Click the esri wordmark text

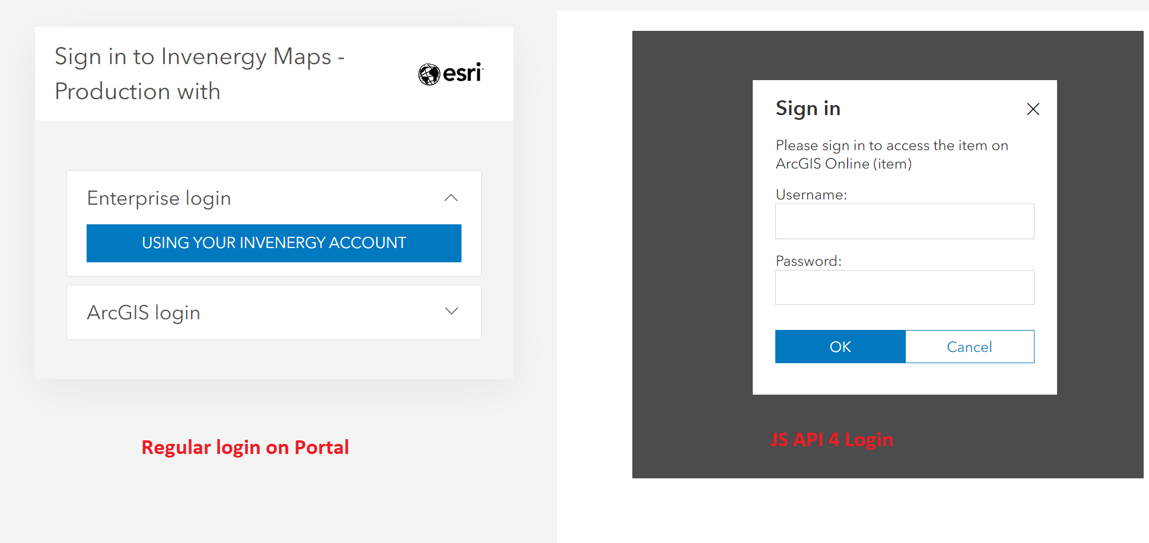463,74
